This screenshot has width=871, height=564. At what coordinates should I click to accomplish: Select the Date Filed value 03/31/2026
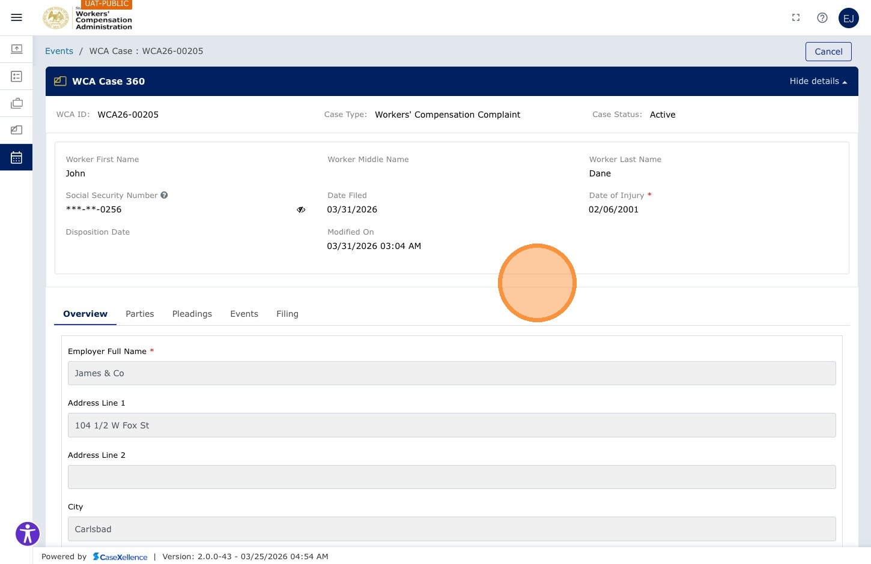[352, 209]
